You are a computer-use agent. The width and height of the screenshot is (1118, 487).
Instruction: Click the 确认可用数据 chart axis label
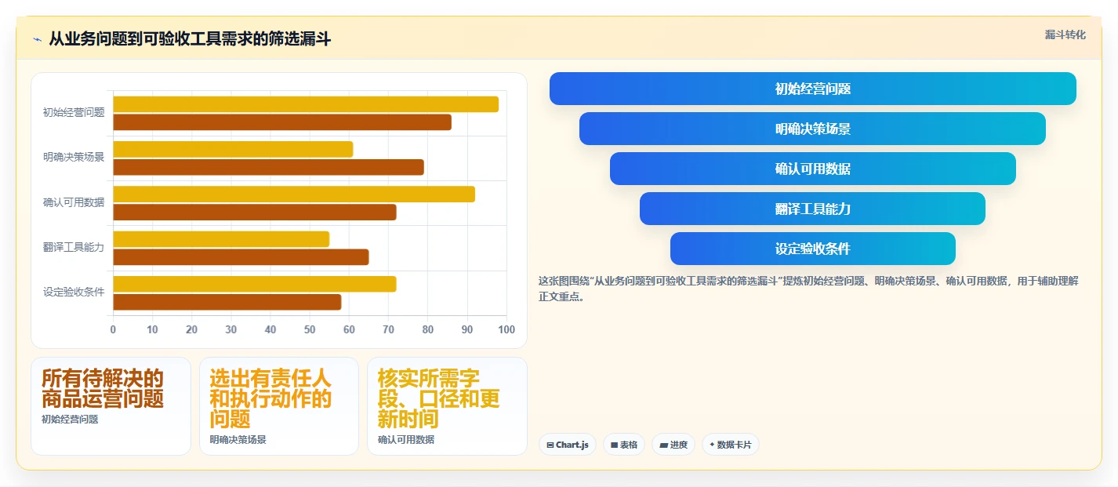tap(74, 203)
